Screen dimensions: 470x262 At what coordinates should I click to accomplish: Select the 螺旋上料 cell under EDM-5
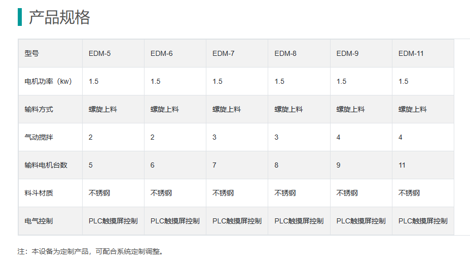(103, 109)
